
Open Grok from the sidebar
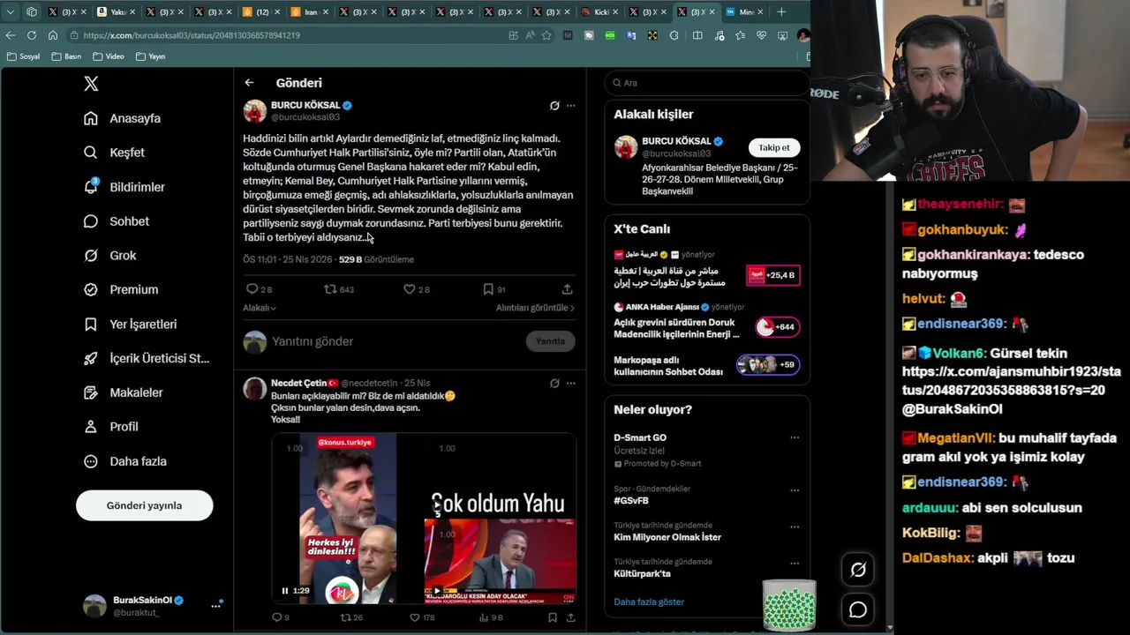click(x=110, y=256)
